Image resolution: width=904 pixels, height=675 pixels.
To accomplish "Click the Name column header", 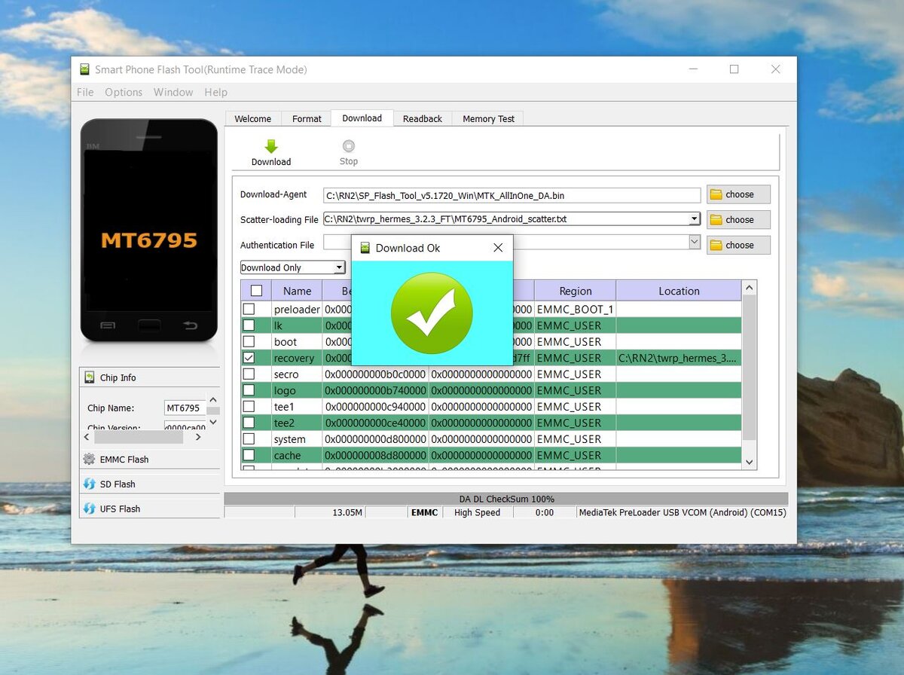I will 297,291.
